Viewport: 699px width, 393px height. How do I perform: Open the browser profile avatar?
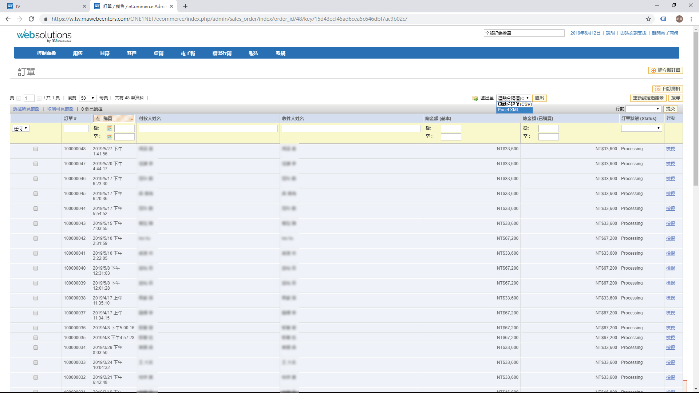pyautogui.click(x=679, y=19)
